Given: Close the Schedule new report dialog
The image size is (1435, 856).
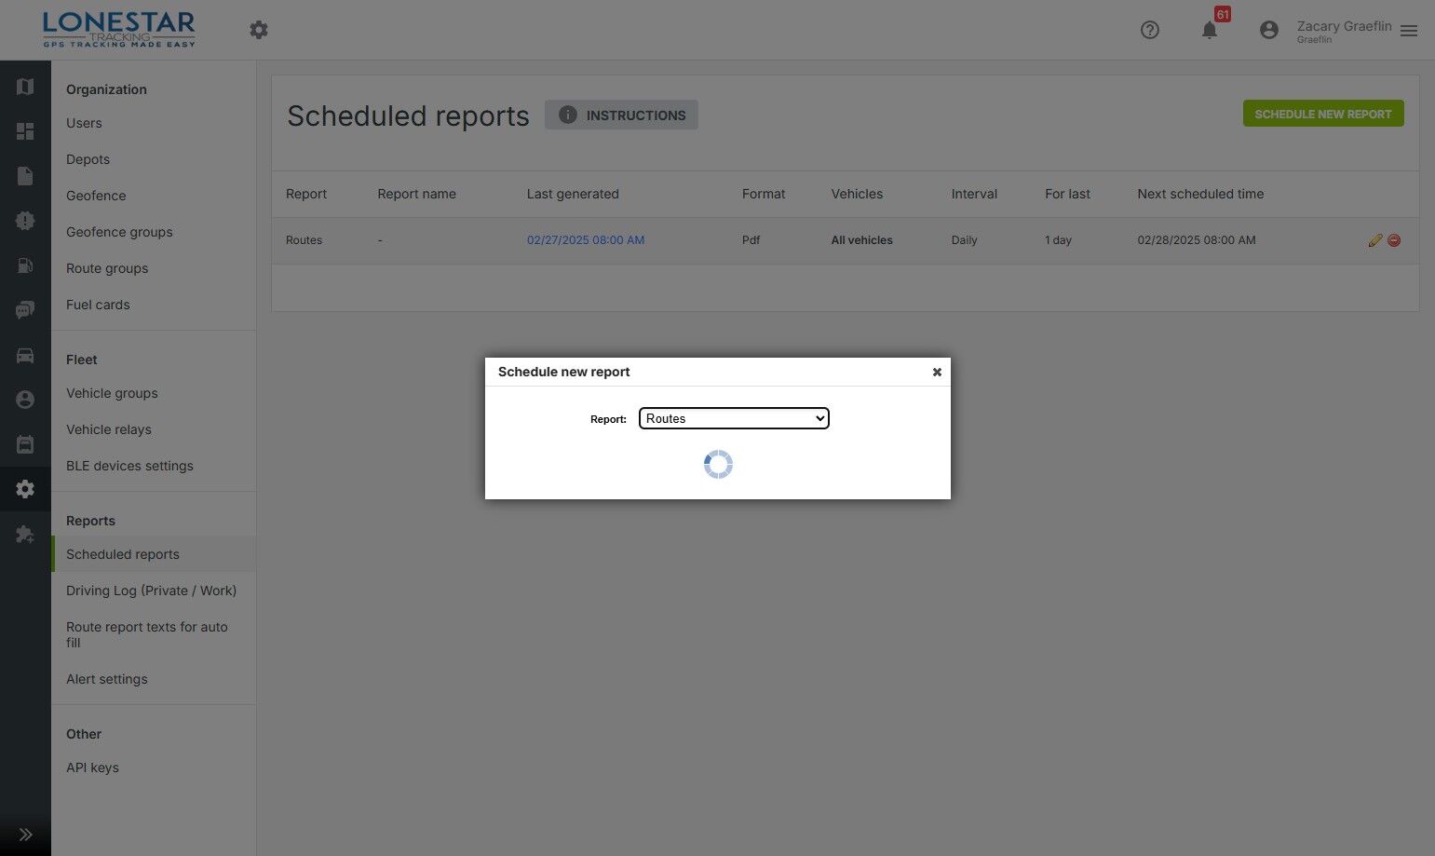Looking at the screenshot, I should coord(937,372).
